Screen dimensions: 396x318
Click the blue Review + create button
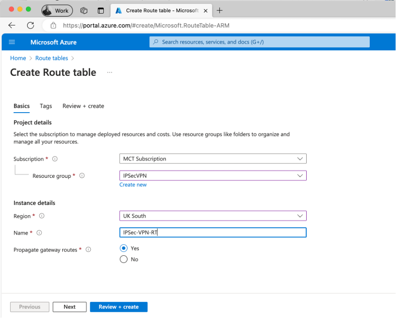(x=119, y=307)
